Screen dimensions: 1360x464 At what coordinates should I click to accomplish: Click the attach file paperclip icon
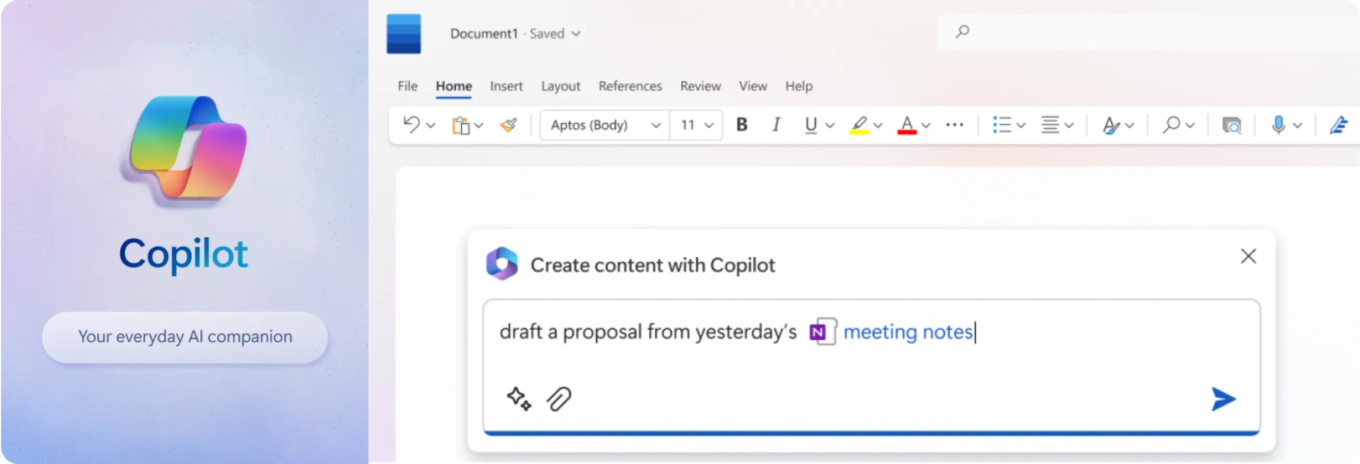(558, 399)
